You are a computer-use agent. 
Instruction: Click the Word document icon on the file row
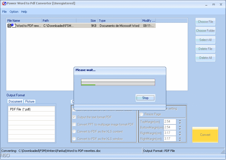[13, 25]
